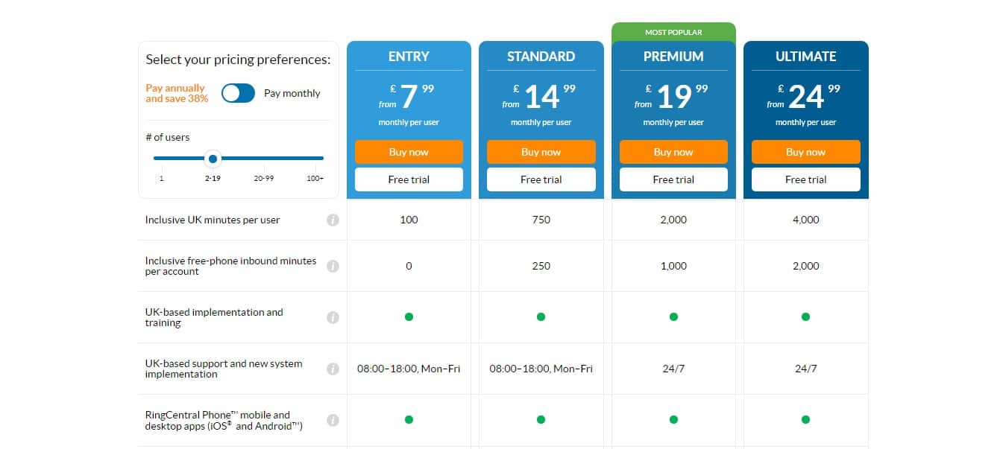Choose Pay annually and save 38%
This screenshot has width=1003, height=449.
point(177,93)
